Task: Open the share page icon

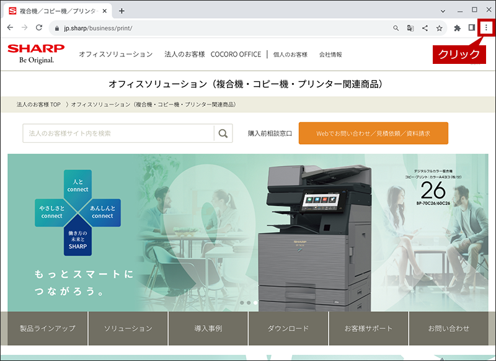Action: coord(425,28)
